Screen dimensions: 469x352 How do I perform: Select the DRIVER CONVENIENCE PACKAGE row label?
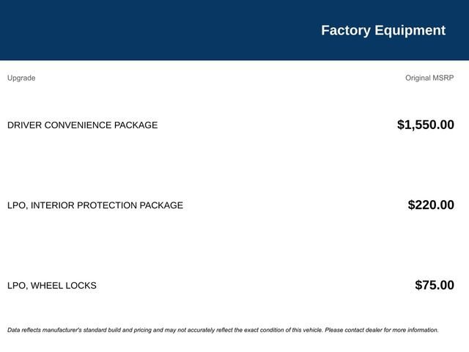pyautogui.click(x=82, y=125)
